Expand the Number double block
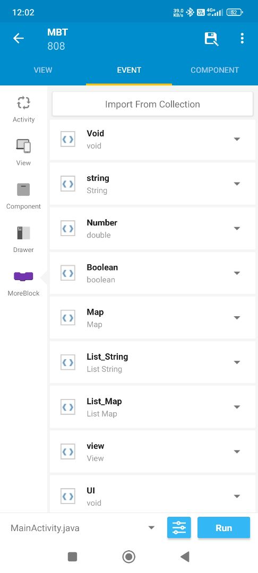 (237, 228)
